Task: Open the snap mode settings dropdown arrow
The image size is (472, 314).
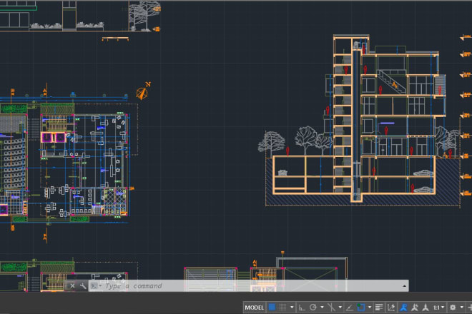Action: coord(292,308)
